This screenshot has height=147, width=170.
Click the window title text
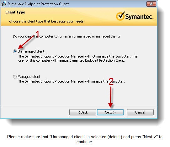[38, 4]
